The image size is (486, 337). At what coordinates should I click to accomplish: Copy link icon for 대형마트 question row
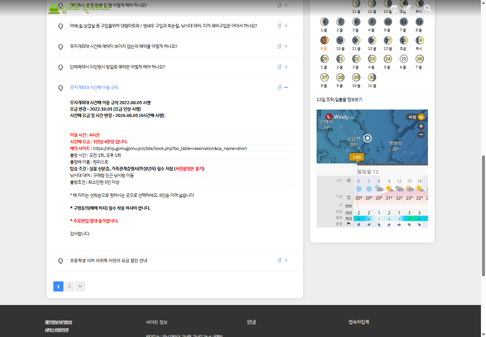point(279,26)
